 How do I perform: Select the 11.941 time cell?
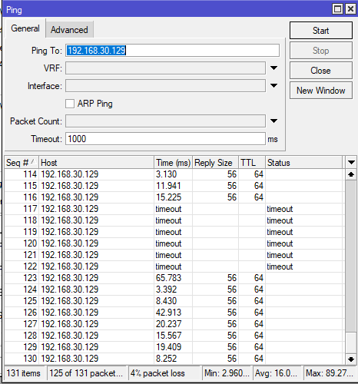tap(174, 186)
